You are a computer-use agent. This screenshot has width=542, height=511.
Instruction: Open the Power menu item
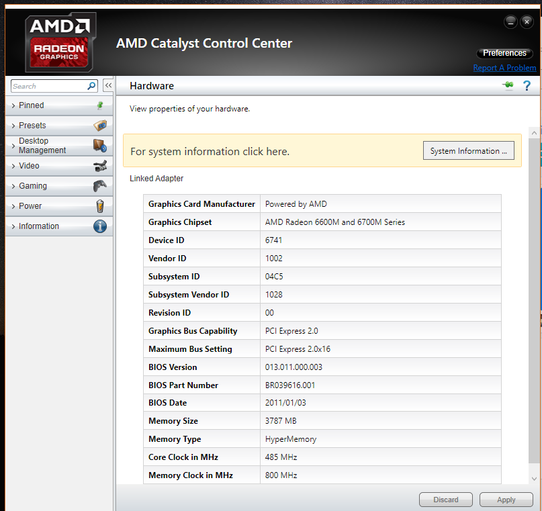59,206
